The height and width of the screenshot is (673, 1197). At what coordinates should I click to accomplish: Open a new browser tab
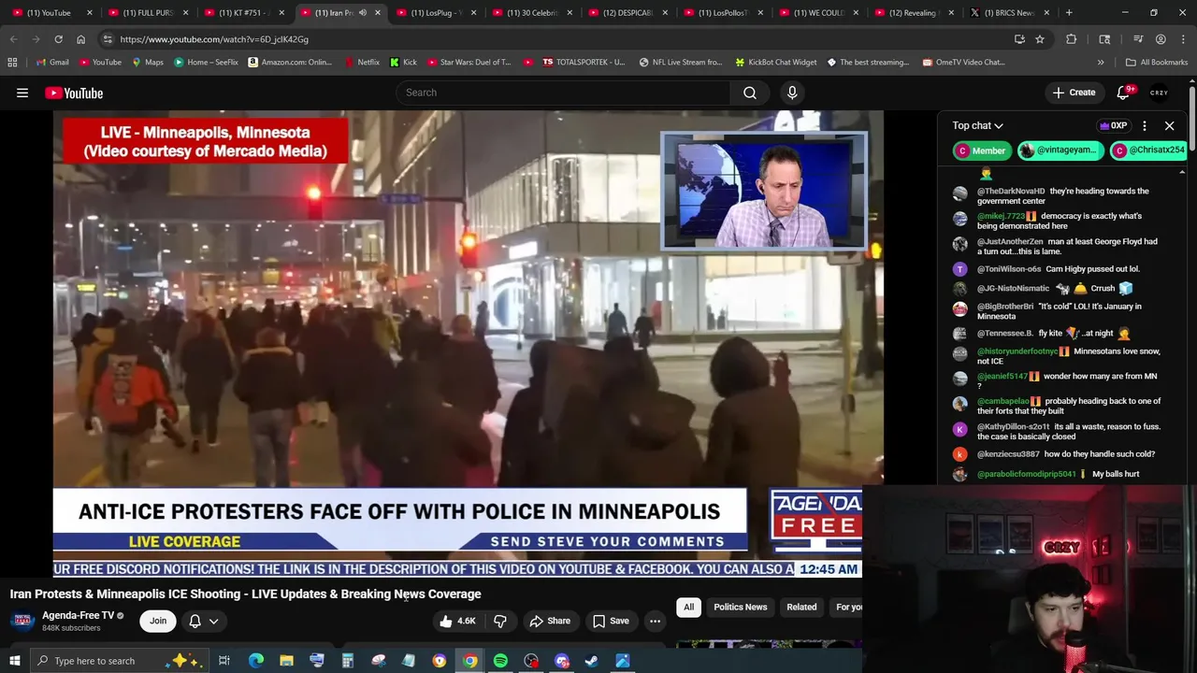(x=1069, y=13)
